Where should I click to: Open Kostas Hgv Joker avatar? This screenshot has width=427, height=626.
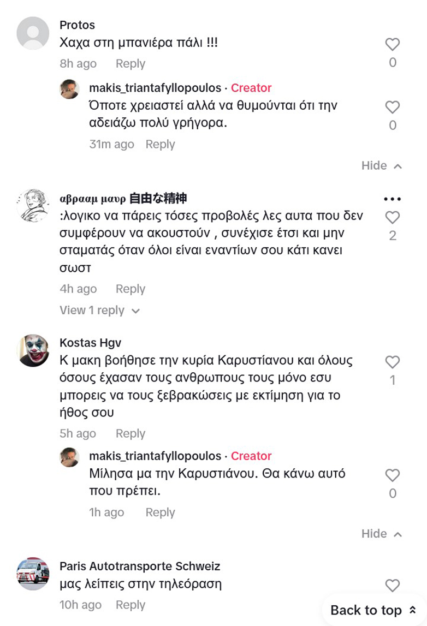point(33,351)
